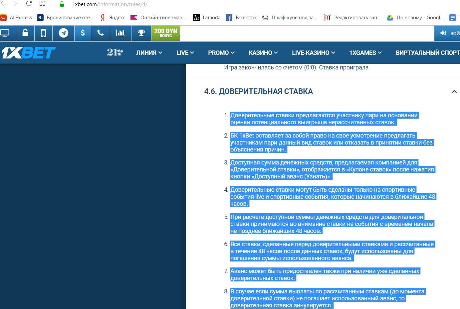The width and height of the screenshot is (460, 309).
Task: Click the 4.6. ДОВЕРИТЕЛЬНАЯ СТАВКА heading
Action: (258, 91)
